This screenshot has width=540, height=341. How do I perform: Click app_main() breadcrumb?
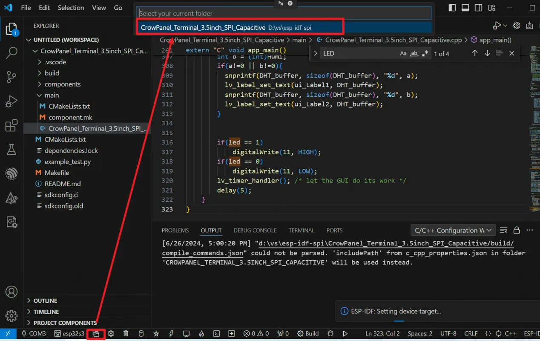coord(491,40)
